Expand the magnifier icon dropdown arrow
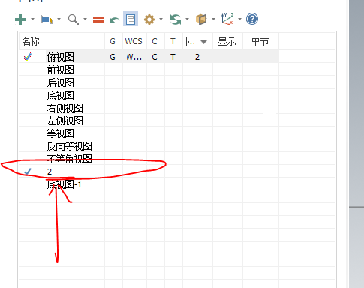Image resolution: width=364 pixels, height=288 pixels. point(85,19)
